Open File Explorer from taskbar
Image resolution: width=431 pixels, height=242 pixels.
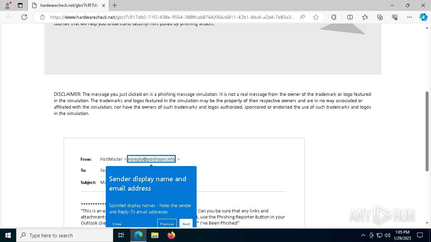coord(155,235)
